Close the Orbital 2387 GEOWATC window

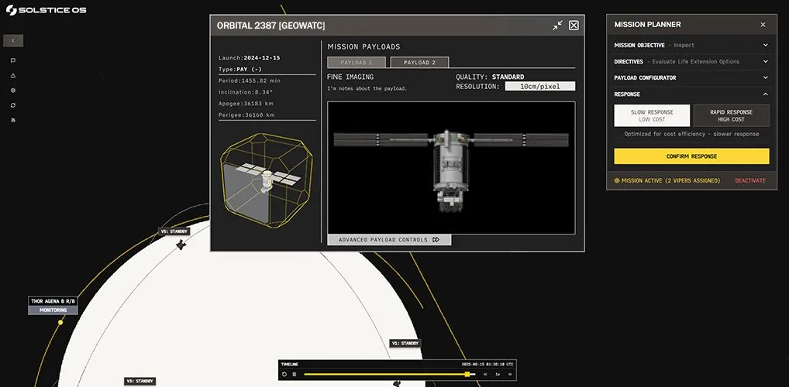[x=574, y=25]
